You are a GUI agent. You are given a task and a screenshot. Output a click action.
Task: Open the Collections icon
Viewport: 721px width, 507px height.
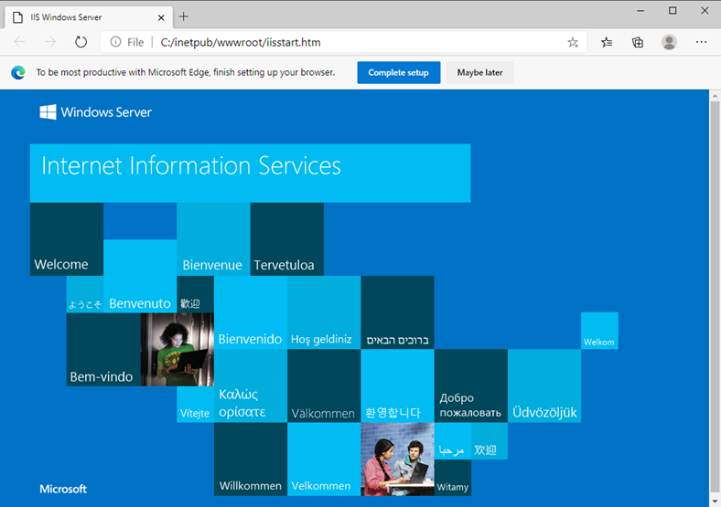pos(638,42)
